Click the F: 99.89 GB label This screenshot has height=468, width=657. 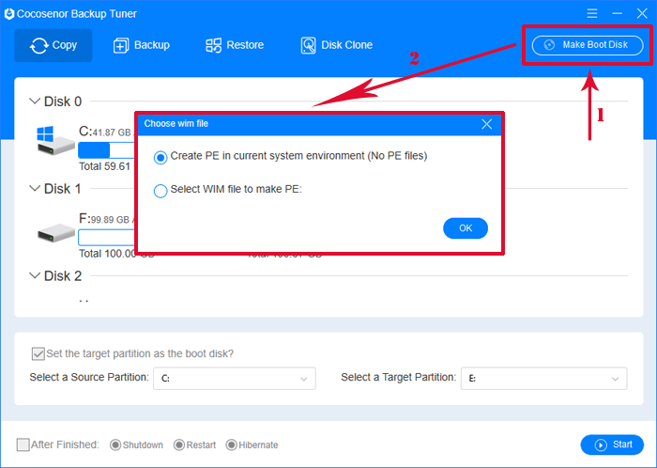pyautogui.click(x=105, y=219)
